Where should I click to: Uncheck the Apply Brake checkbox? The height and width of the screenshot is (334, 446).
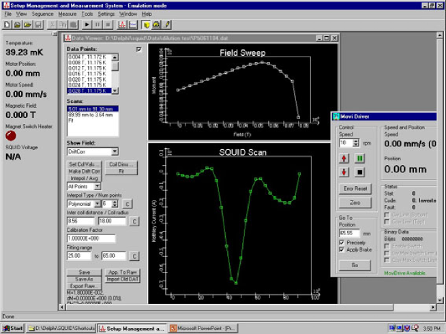[x=342, y=249]
